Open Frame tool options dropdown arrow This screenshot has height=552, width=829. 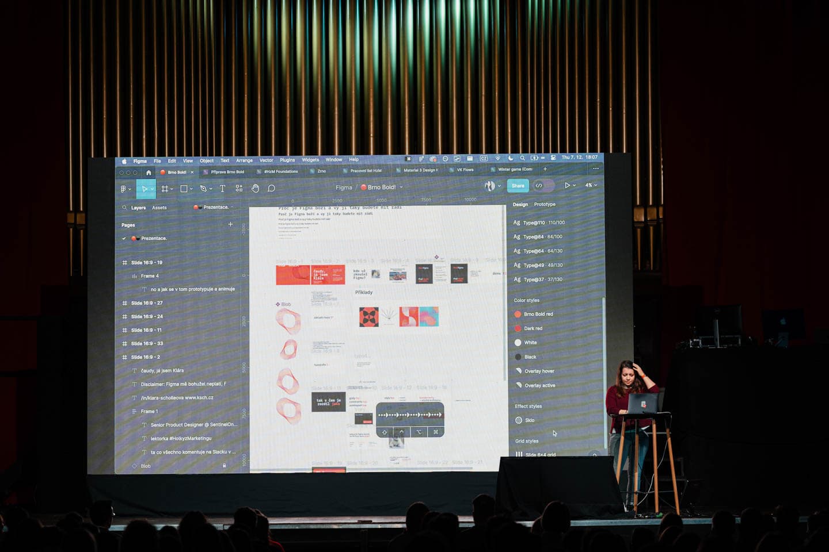172,189
